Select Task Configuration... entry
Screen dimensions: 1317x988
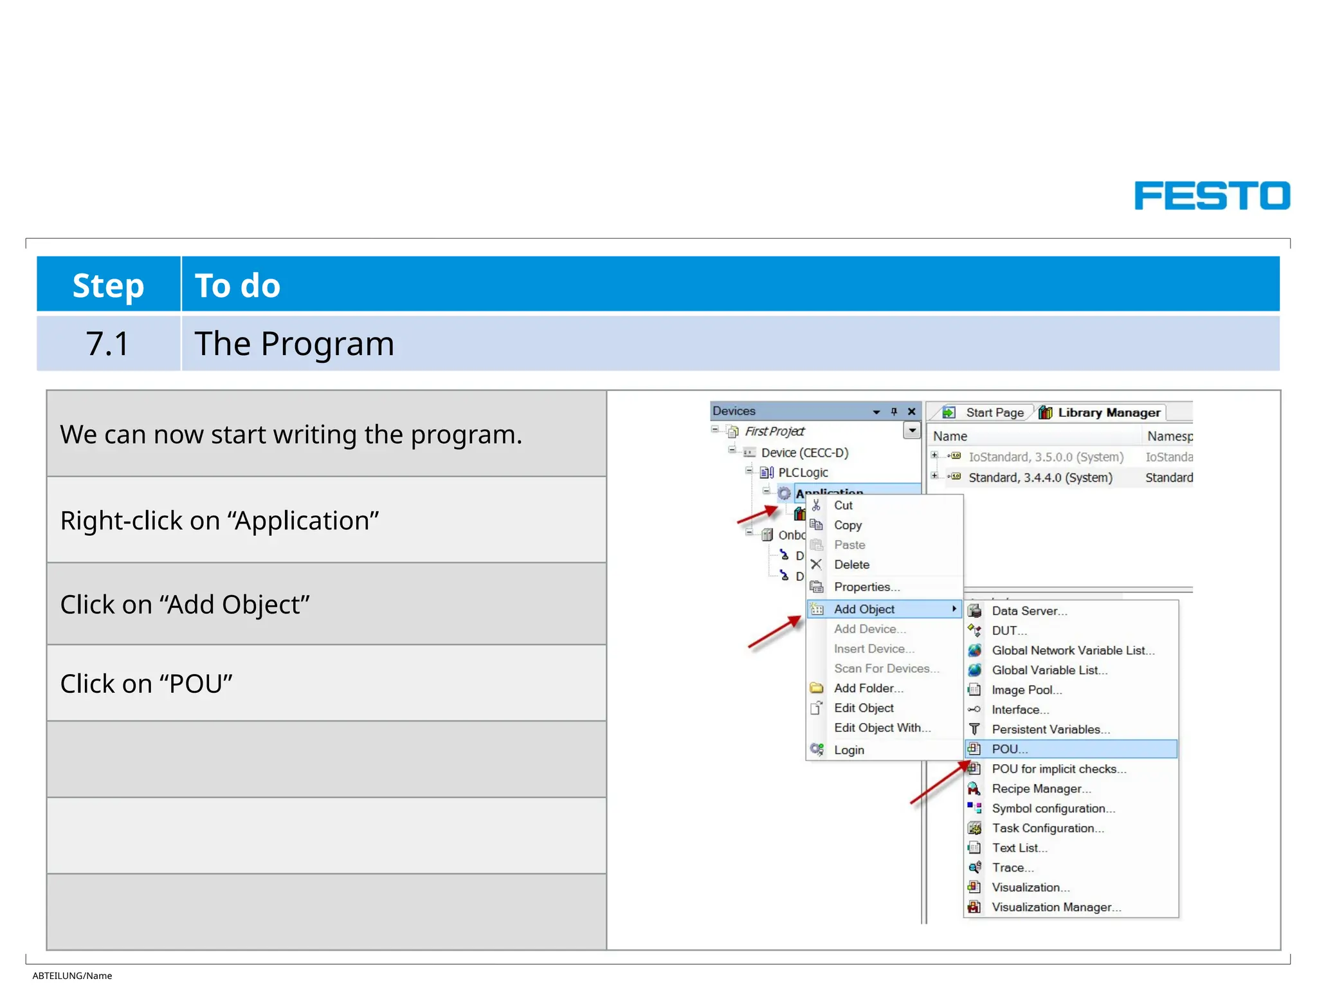(x=1071, y=828)
